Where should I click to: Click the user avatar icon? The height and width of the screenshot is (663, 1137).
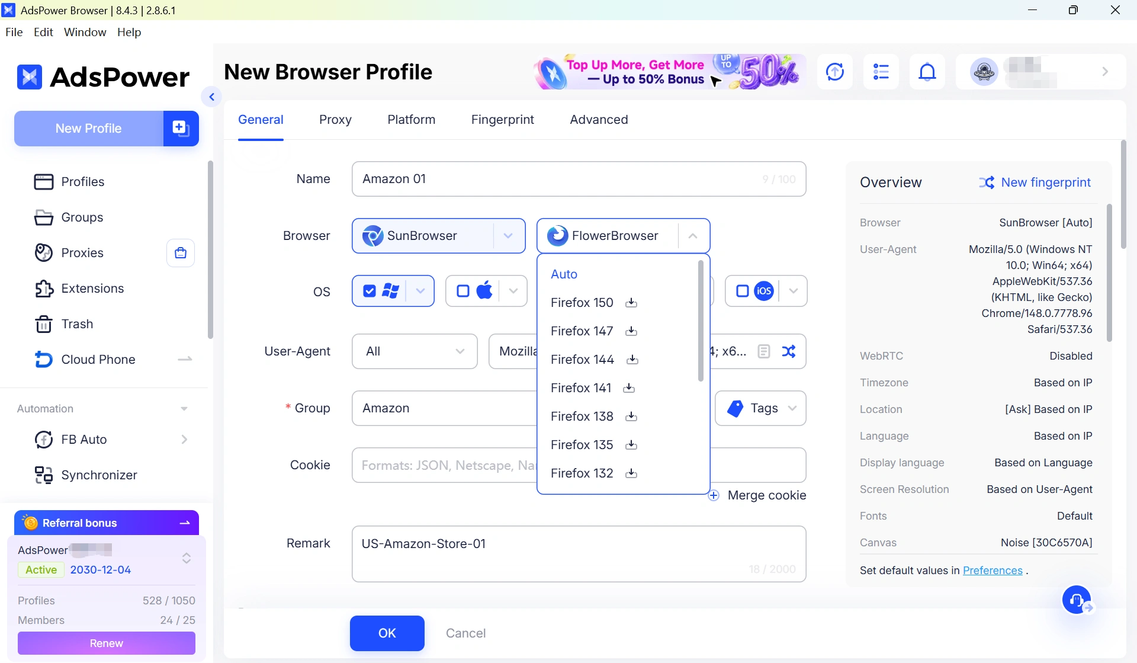pyautogui.click(x=984, y=72)
